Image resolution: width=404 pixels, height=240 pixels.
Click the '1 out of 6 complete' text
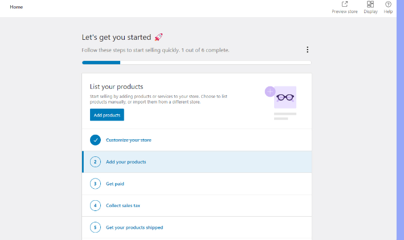click(x=205, y=50)
